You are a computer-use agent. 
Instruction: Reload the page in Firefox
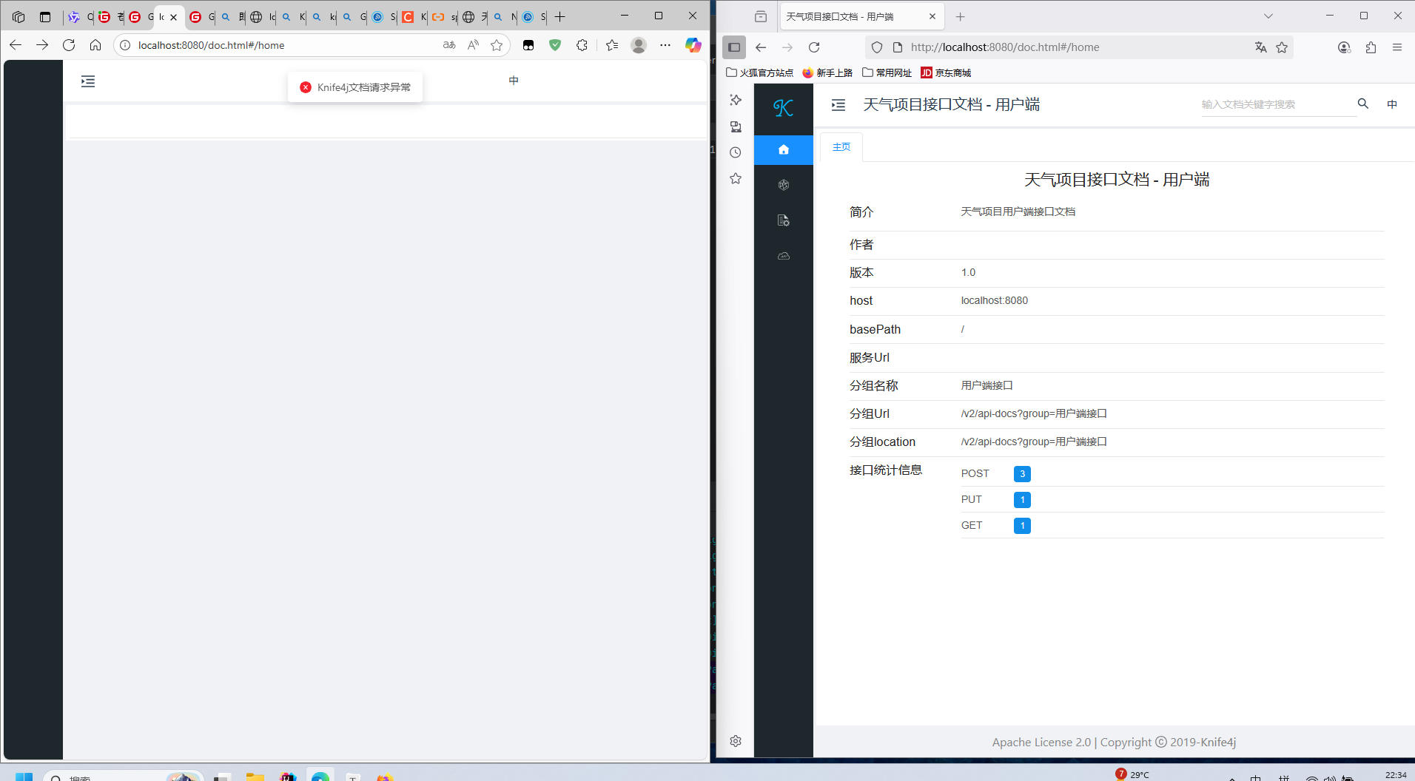(814, 47)
